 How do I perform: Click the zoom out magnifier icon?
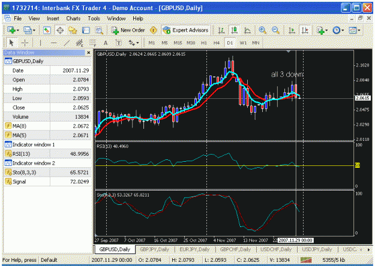coord(275,31)
